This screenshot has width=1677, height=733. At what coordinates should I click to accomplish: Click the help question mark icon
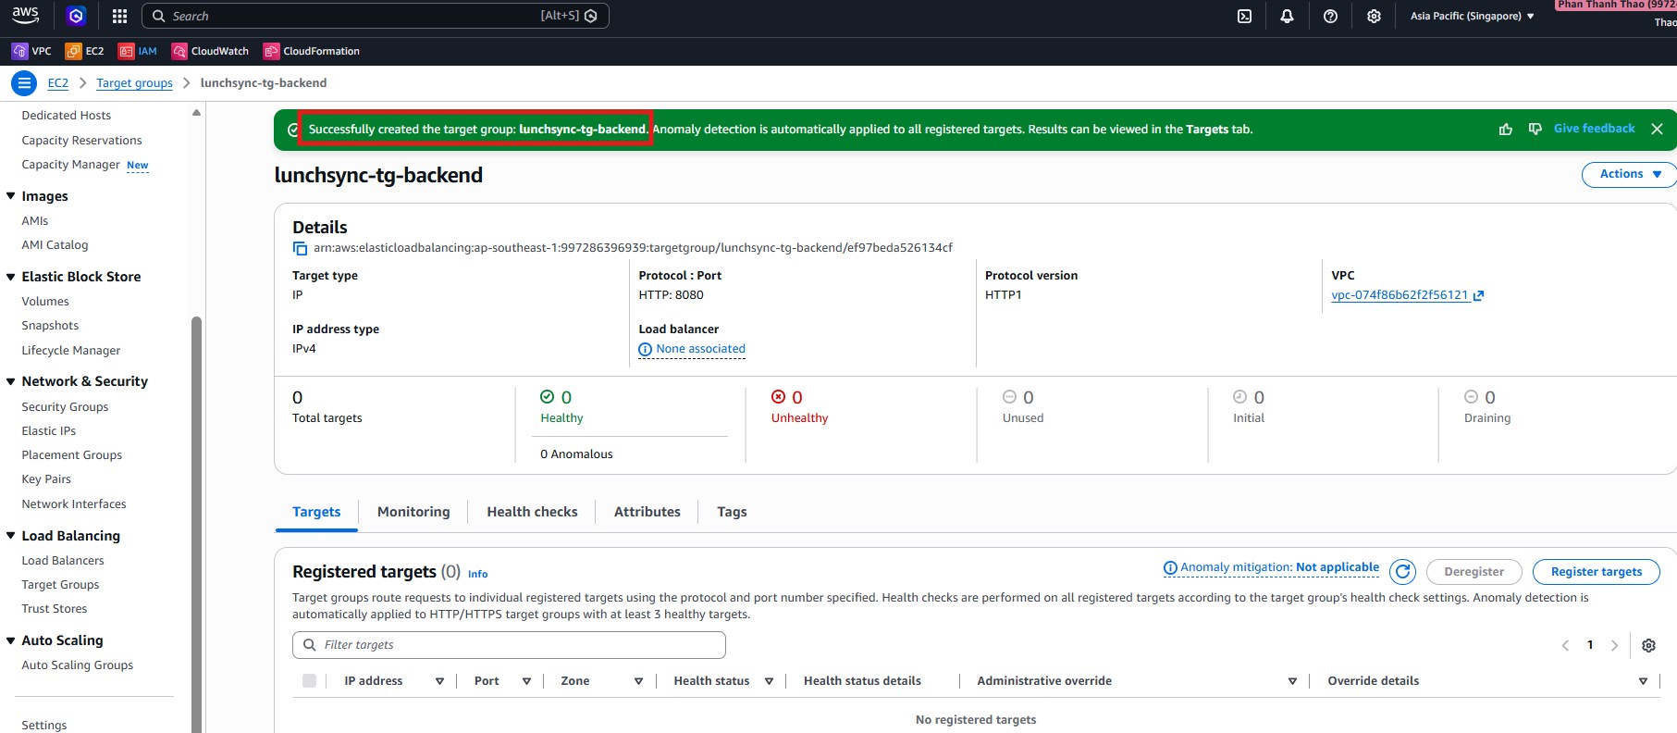[1330, 16]
